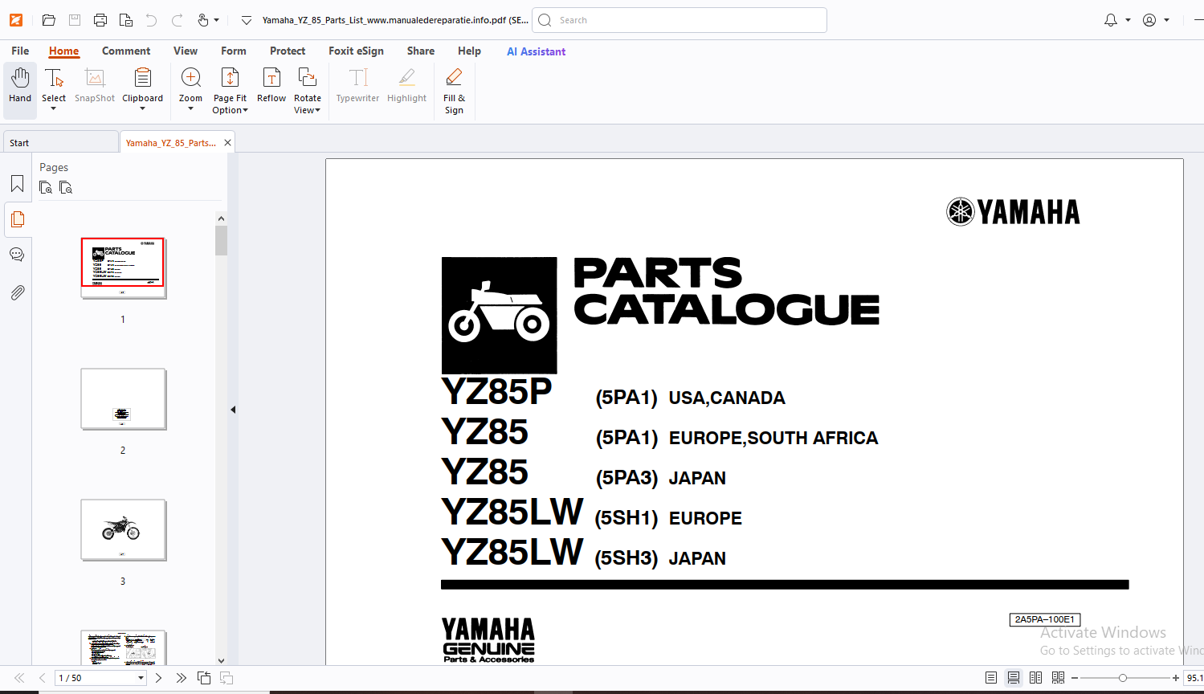Go to the next page arrow
This screenshot has width=1204, height=694.
158,678
